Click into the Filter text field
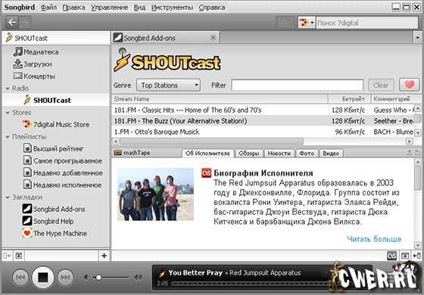Screen dimensions: 424x295 (297, 85)
